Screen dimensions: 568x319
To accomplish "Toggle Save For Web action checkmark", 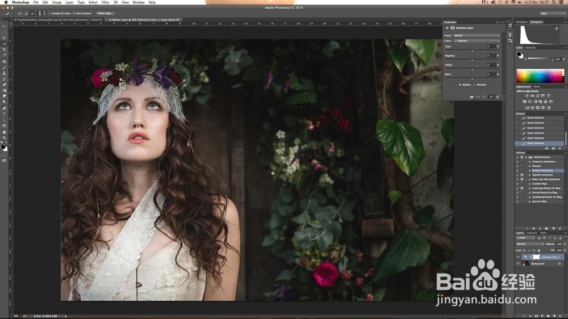I will (x=517, y=202).
